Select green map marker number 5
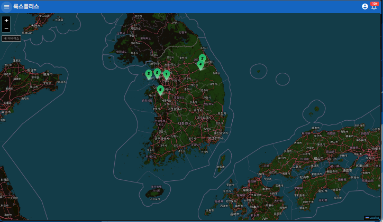Image resolution: width=383 pixels, height=222 pixels. coord(160,90)
